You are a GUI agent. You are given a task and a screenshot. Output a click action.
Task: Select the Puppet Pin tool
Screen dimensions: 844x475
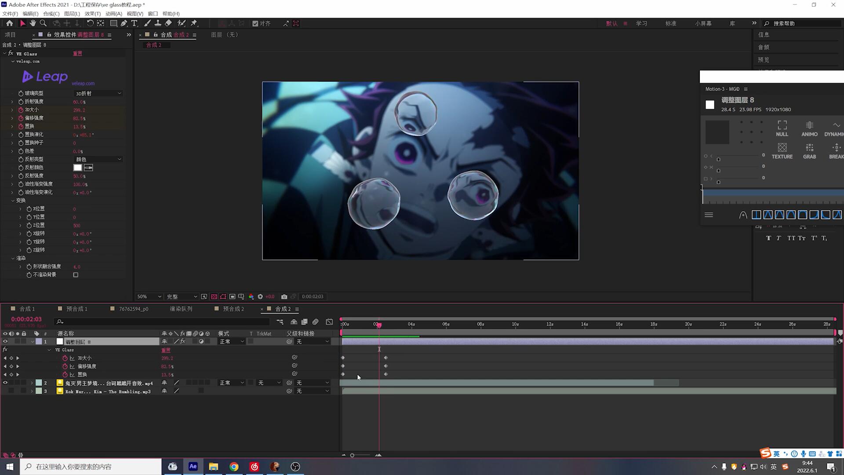(194, 23)
